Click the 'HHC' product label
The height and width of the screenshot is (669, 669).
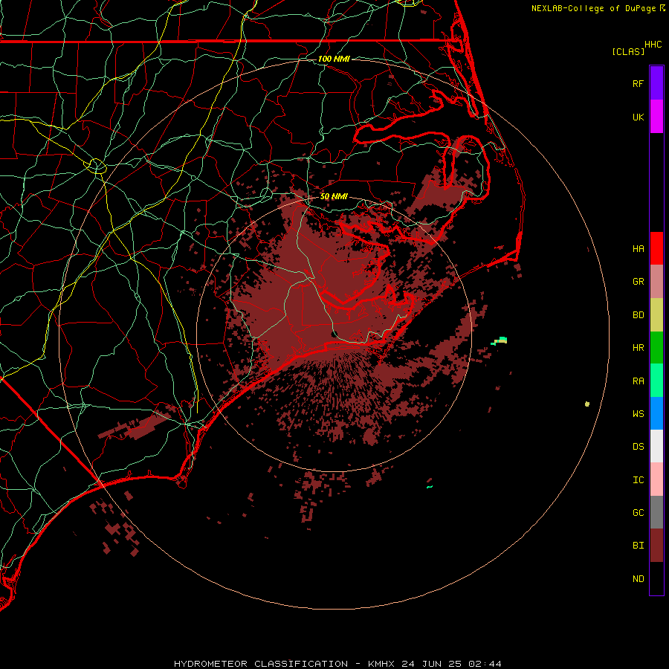(653, 45)
